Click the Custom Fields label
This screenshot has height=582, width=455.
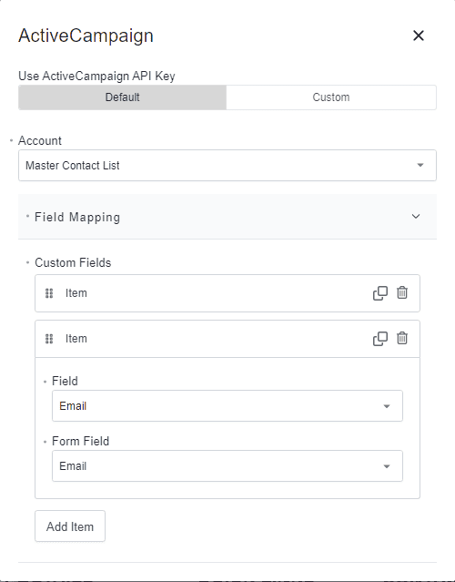click(x=73, y=263)
